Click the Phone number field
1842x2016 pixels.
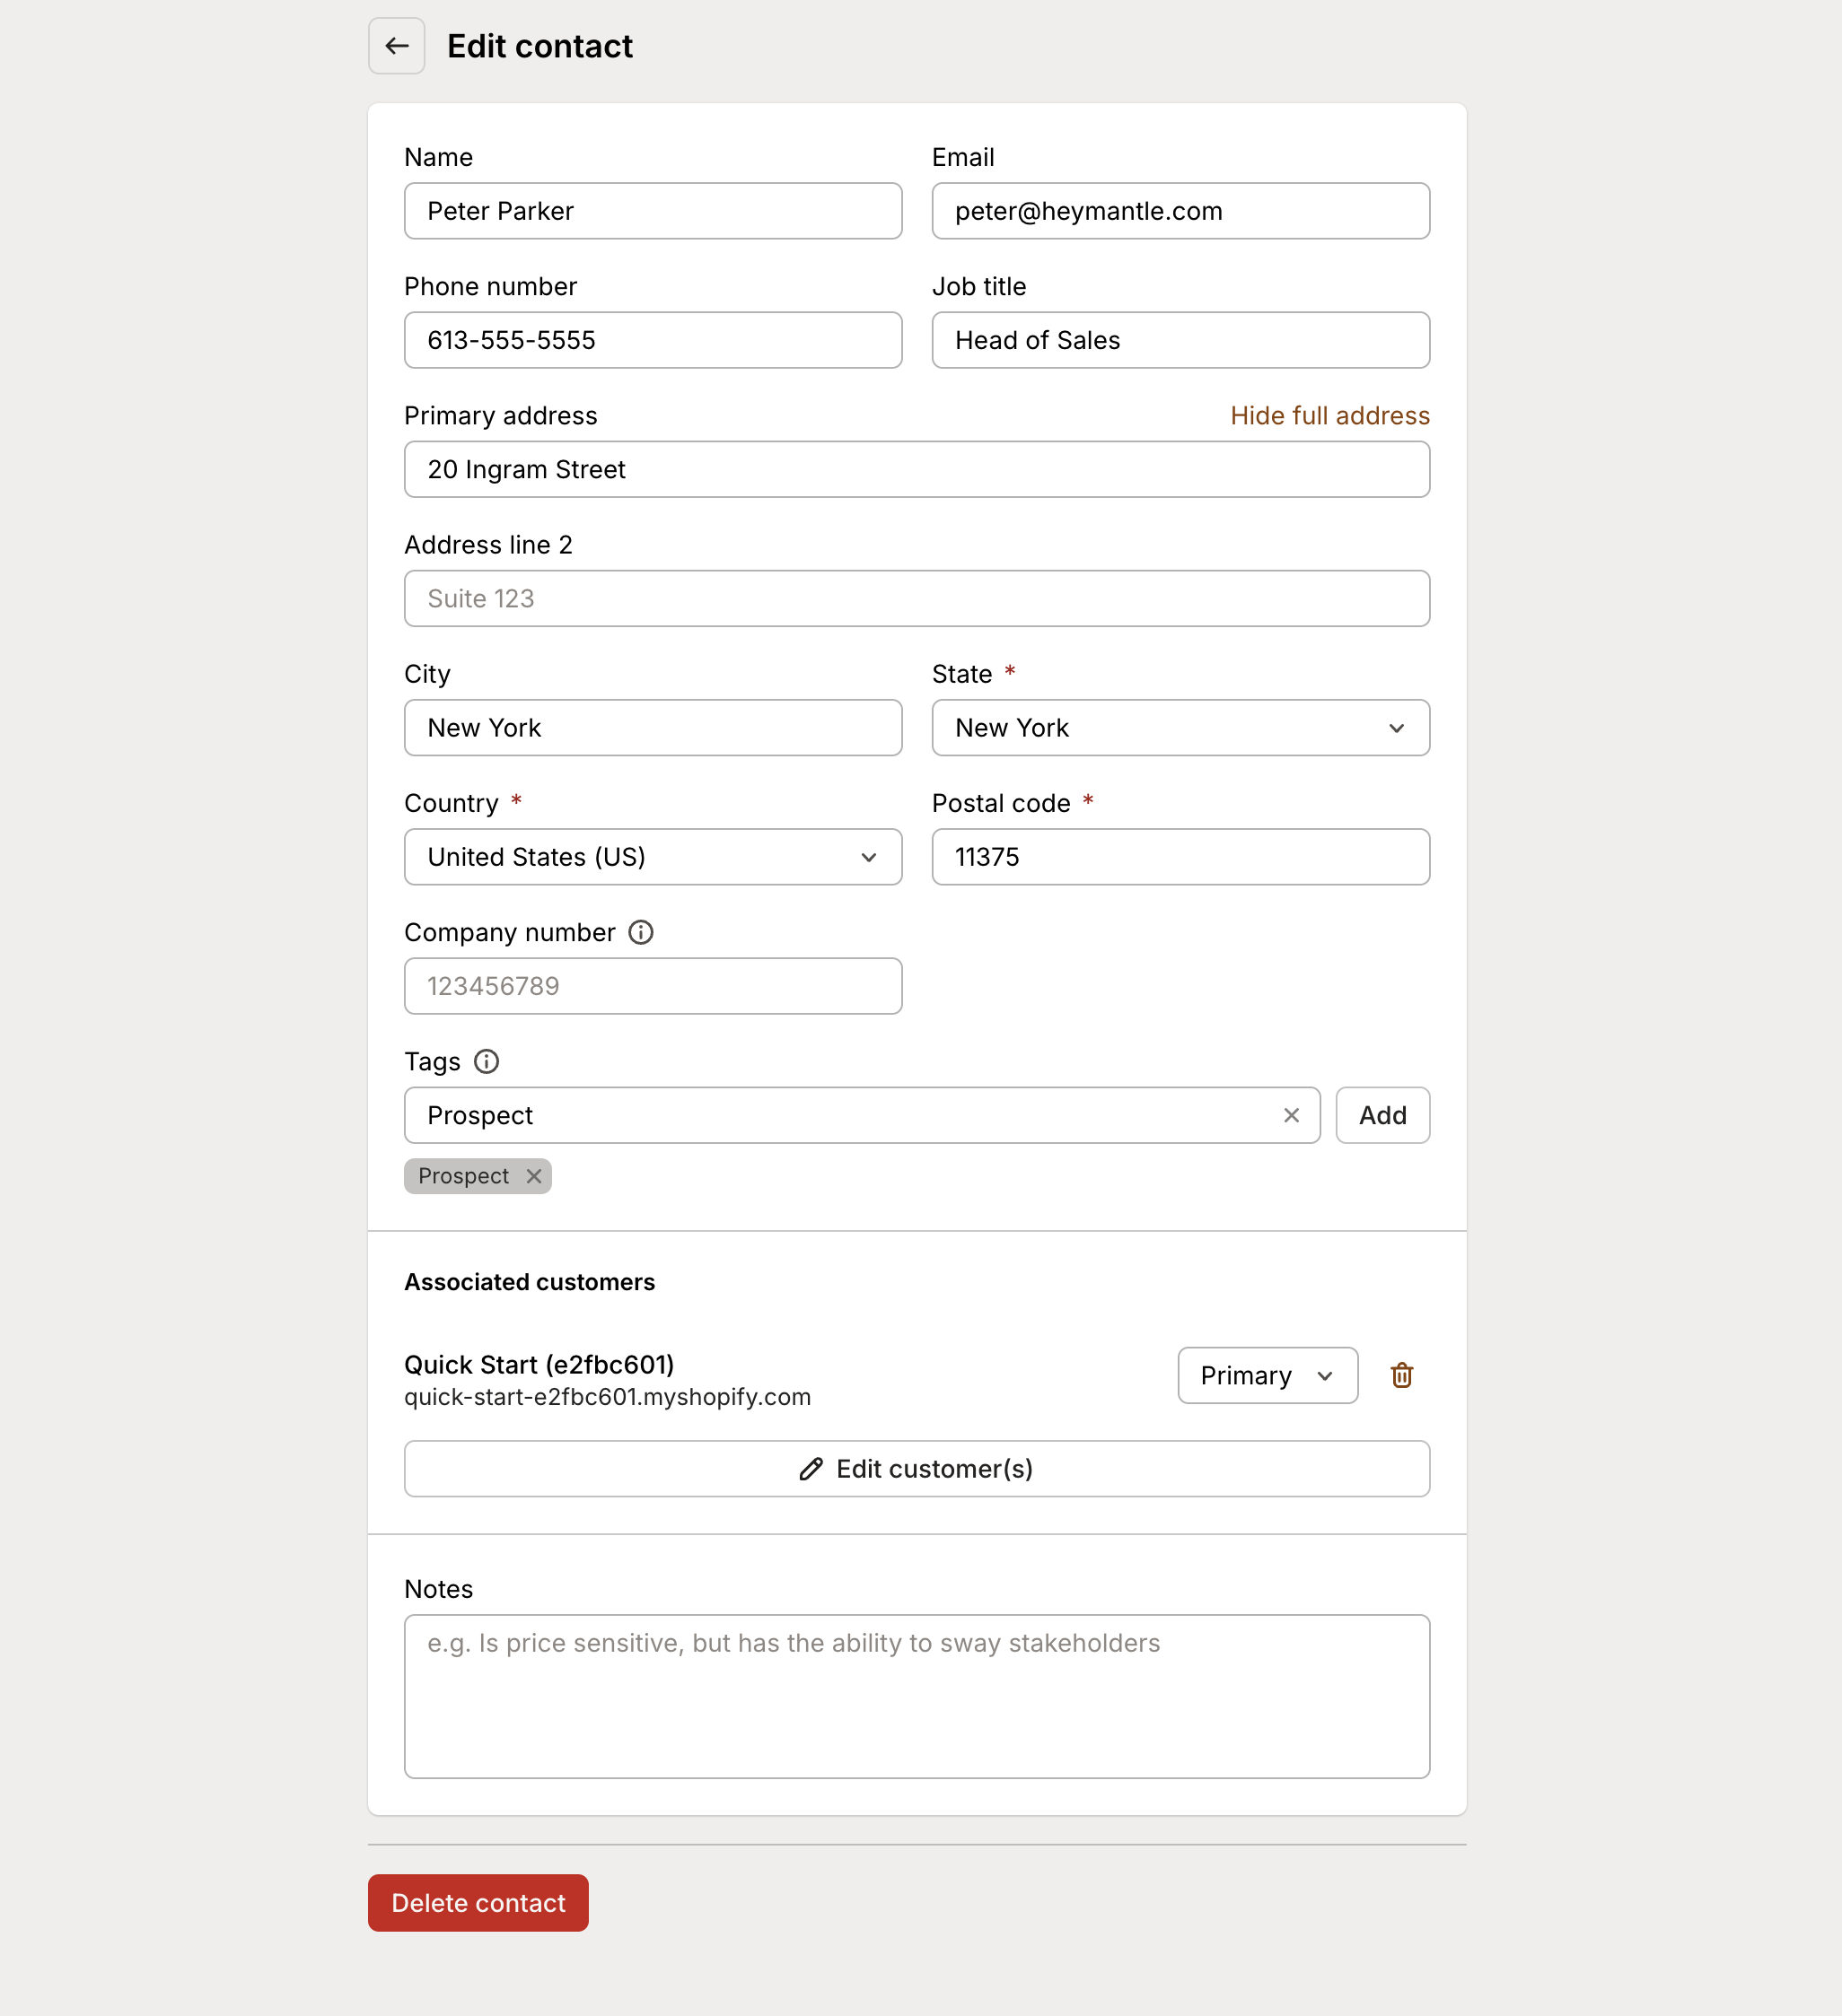(653, 340)
